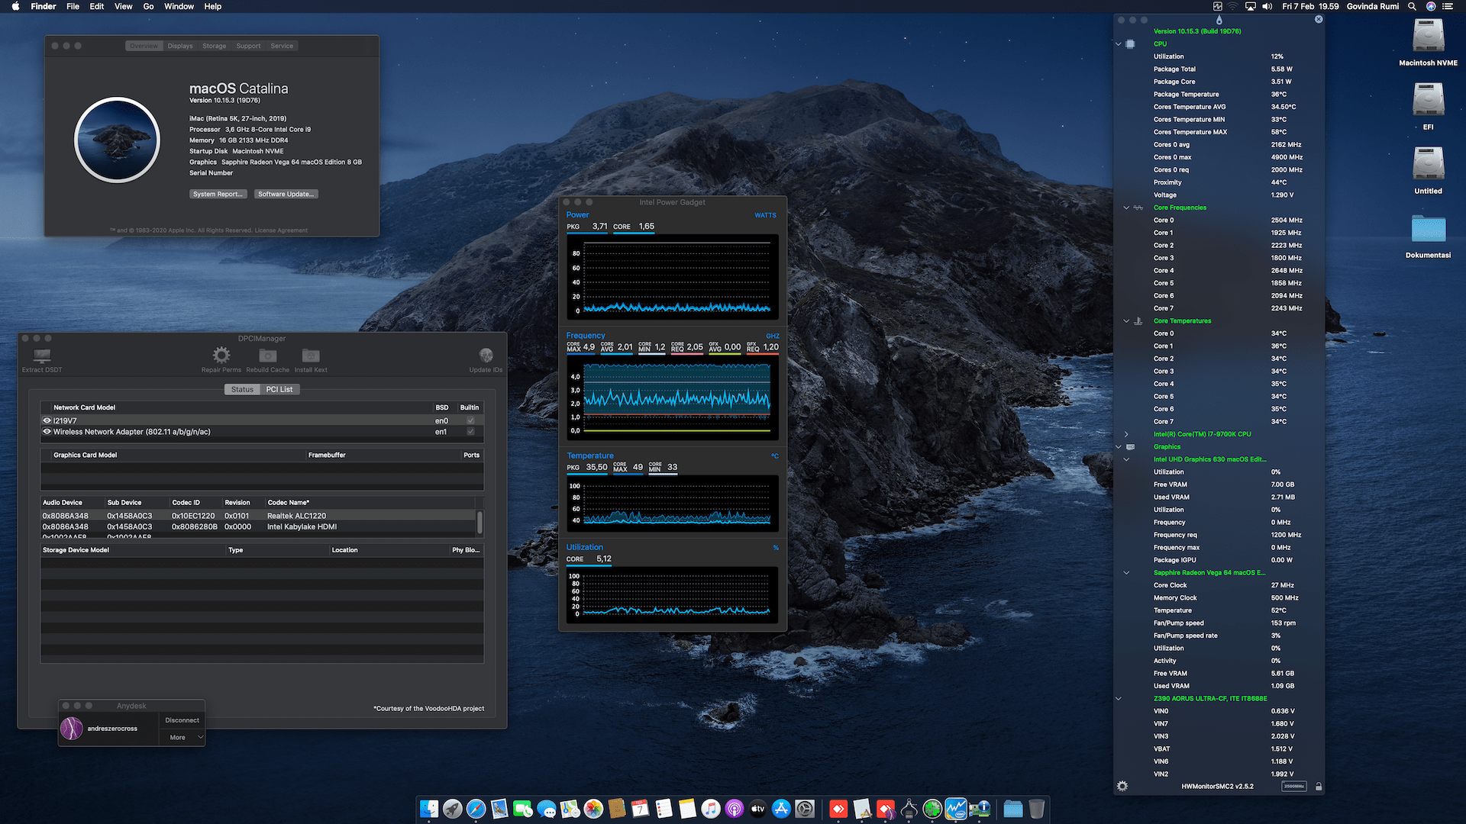Open HWMonitorSMC2 settings gear icon
The height and width of the screenshot is (824, 1466).
point(1122,786)
